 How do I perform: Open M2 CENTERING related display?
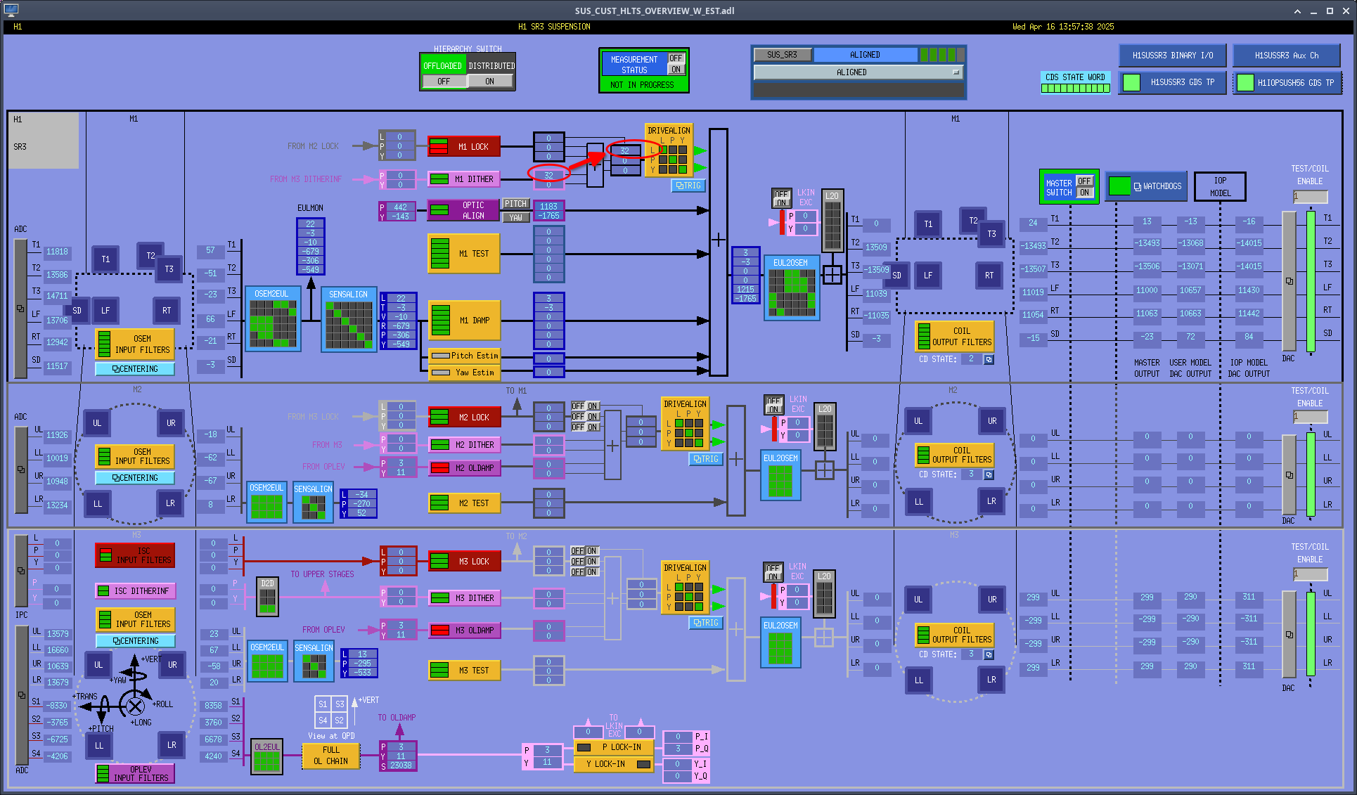tap(135, 478)
